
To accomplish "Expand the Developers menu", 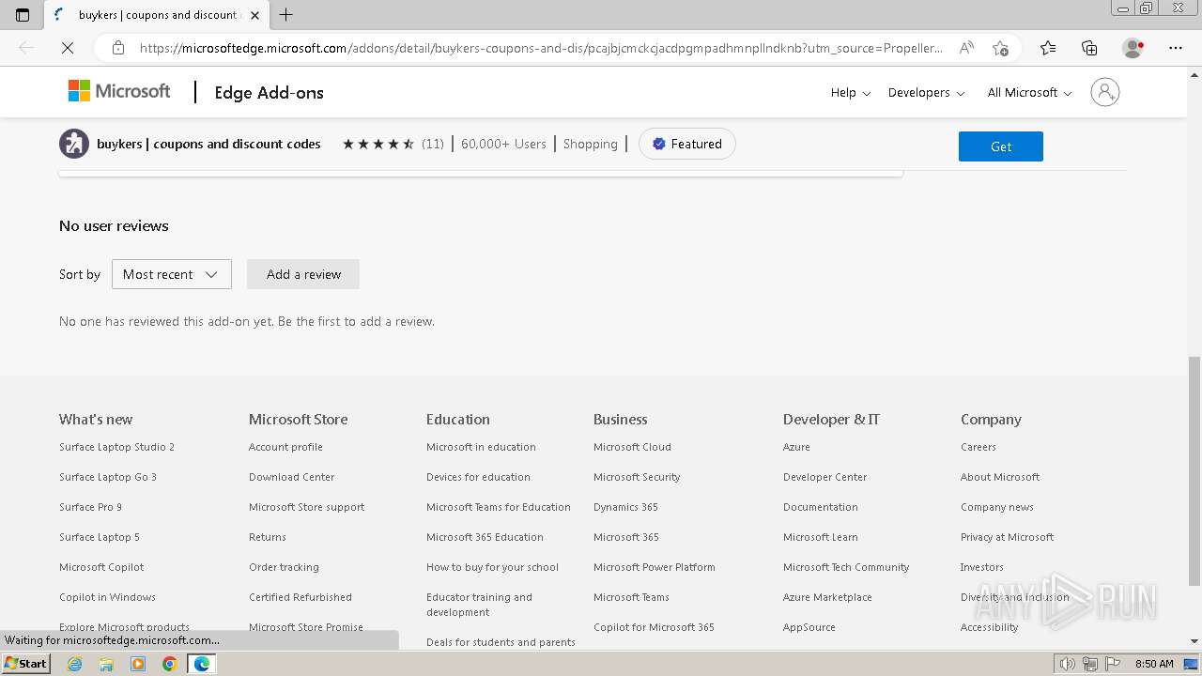I will [926, 92].
